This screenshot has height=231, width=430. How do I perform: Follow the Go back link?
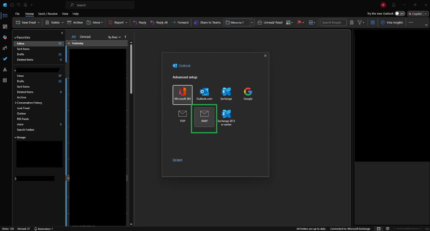pyautogui.click(x=178, y=160)
